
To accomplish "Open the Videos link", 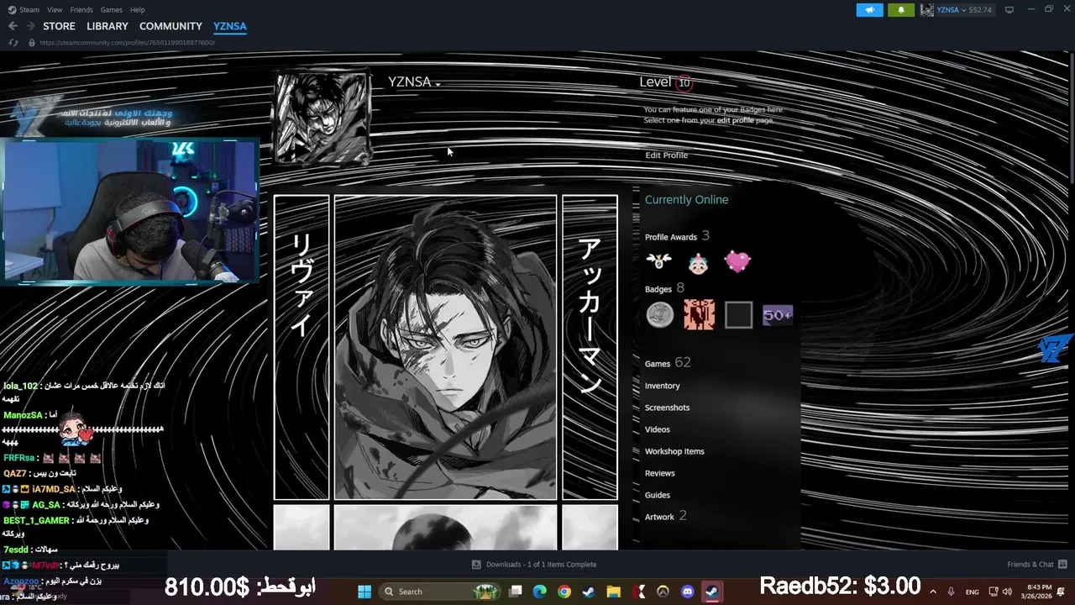I will coord(658,429).
